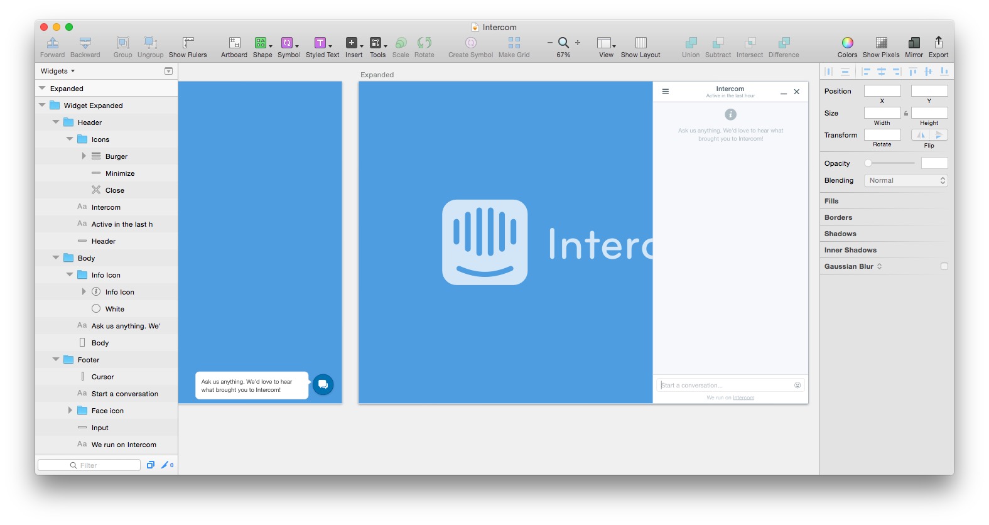Collapse the Body folder group
The width and height of the screenshot is (989, 525).
pyautogui.click(x=56, y=258)
